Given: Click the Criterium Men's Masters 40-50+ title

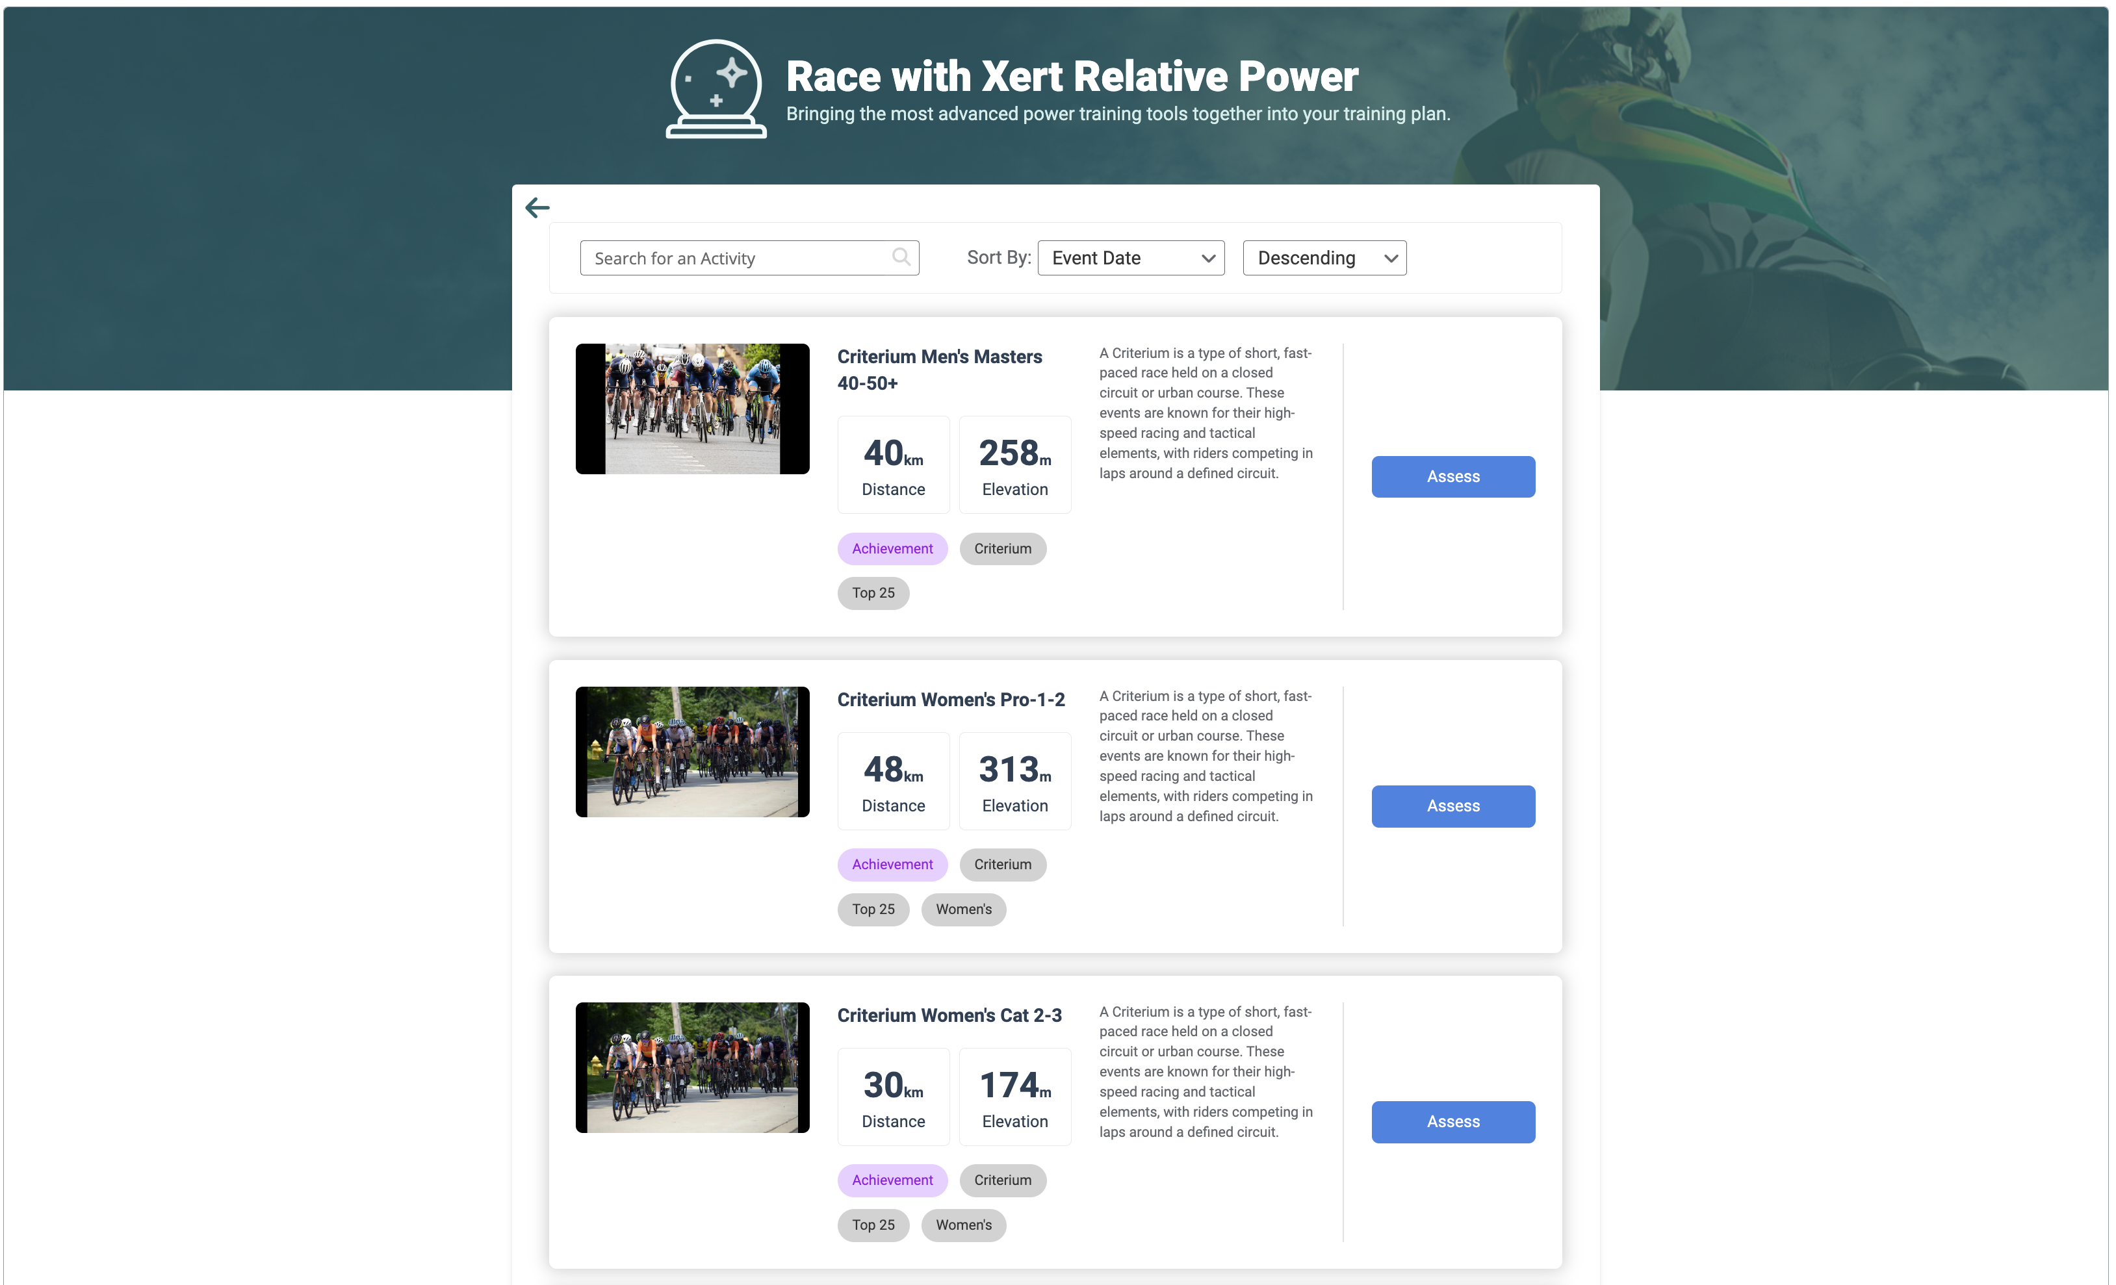Looking at the screenshot, I should tap(938, 369).
